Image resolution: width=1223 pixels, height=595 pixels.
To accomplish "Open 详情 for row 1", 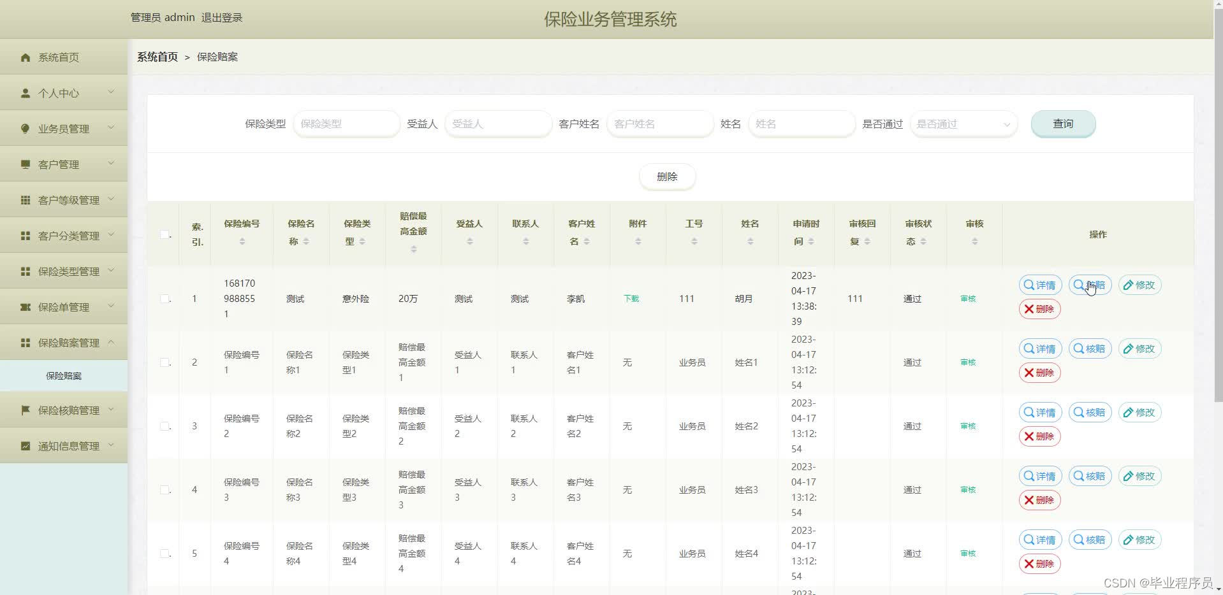I will pyautogui.click(x=1040, y=285).
